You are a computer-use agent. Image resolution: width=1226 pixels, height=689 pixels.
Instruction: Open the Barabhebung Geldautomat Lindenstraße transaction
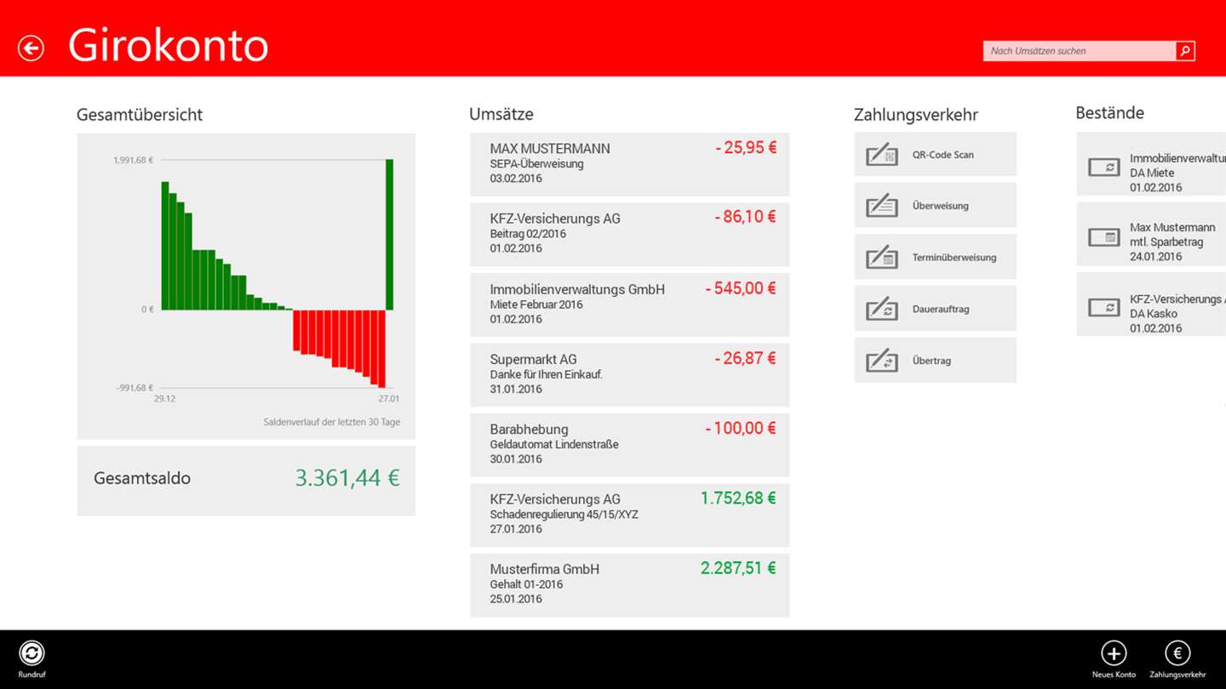[629, 445]
